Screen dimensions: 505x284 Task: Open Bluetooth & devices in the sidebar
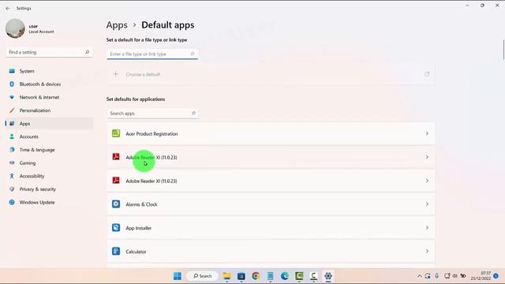[49, 84]
